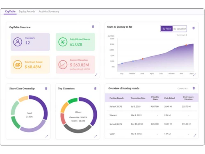
Task: Expand the funding rounds table
Action: 195,136
